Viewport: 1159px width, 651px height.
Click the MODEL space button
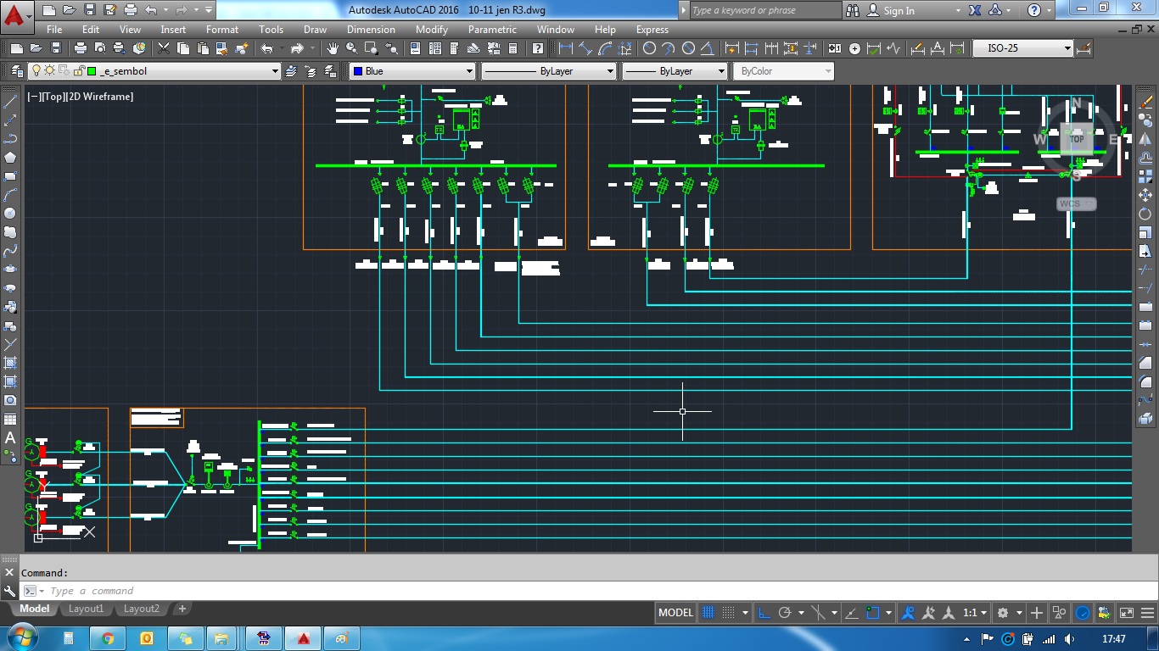pos(675,613)
